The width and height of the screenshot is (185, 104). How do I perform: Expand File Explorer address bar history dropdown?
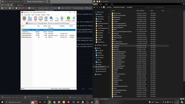[x=145, y=7]
